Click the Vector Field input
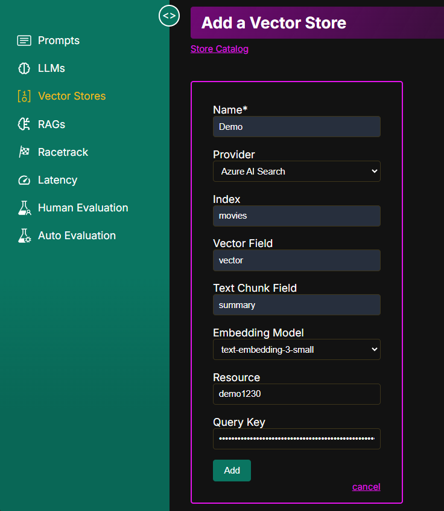This screenshot has width=444, height=511. point(297,260)
